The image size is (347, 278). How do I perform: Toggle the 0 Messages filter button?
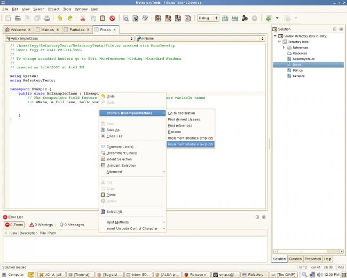(x=72, y=225)
